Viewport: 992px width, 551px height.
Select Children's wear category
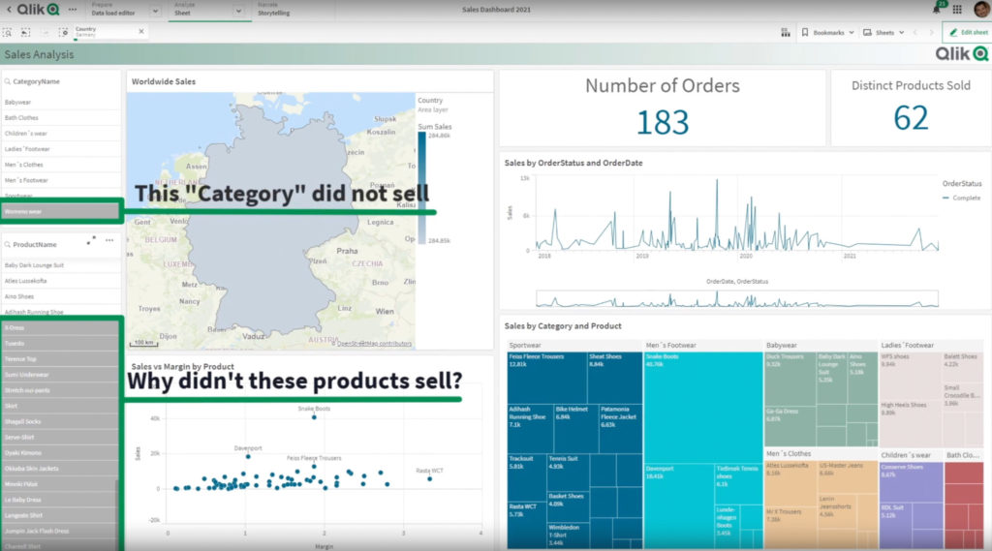tap(61, 134)
